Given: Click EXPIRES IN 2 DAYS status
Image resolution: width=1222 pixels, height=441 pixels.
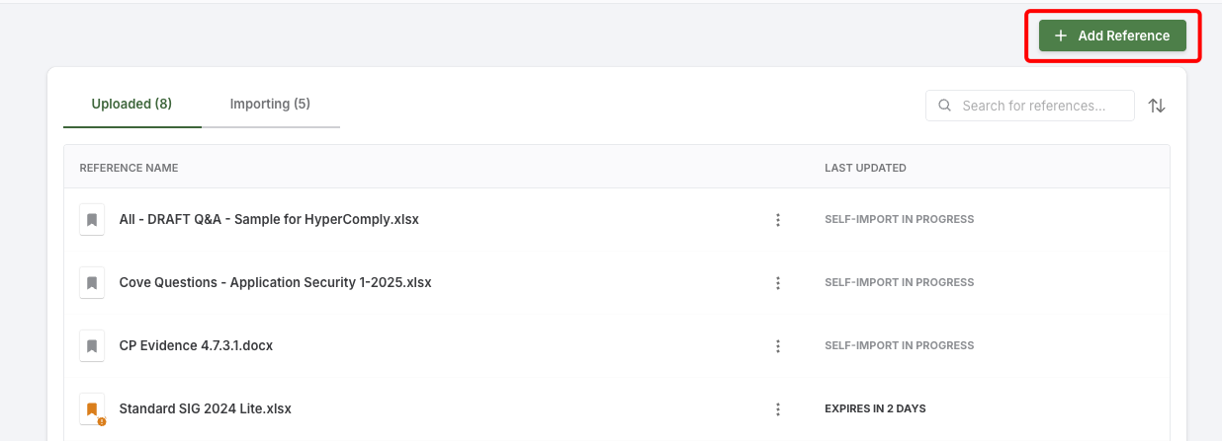Looking at the screenshot, I should 875,408.
